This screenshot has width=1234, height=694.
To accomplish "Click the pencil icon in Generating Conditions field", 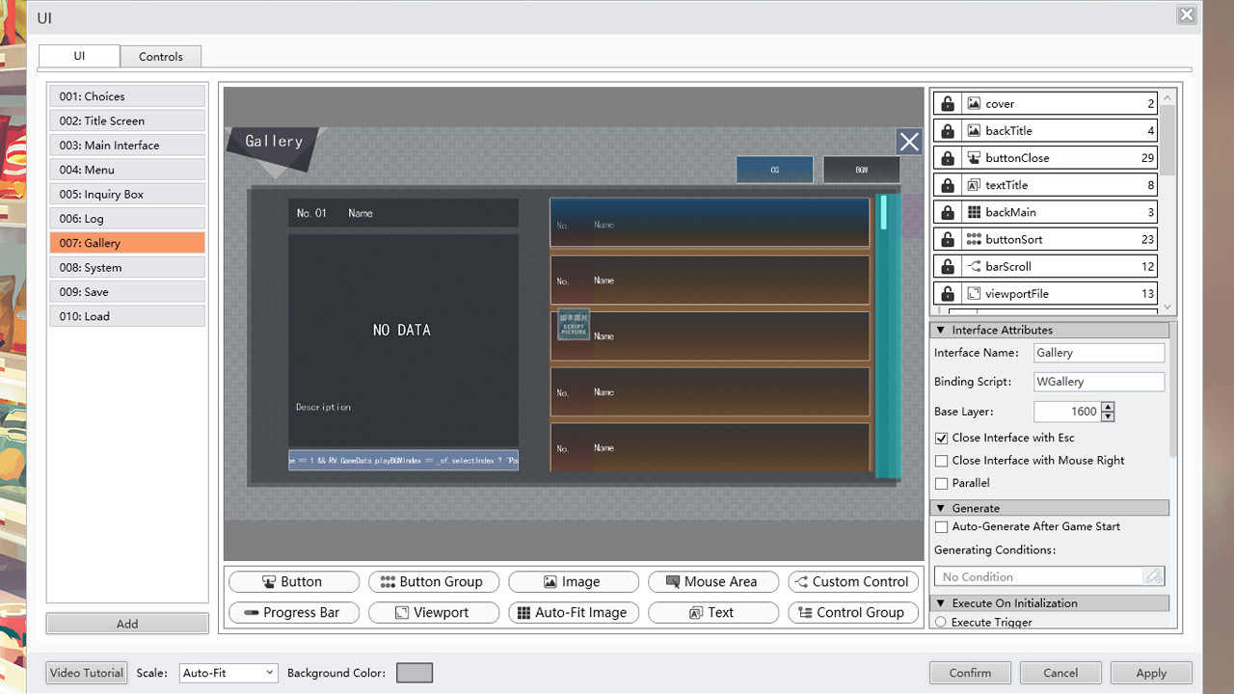I will (1153, 574).
